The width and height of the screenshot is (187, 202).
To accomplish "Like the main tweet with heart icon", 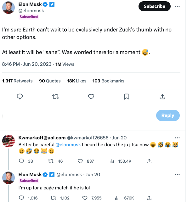I will pos(91,97).
